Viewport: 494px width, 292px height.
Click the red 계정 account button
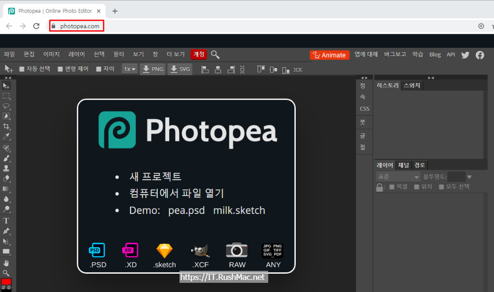199,54
